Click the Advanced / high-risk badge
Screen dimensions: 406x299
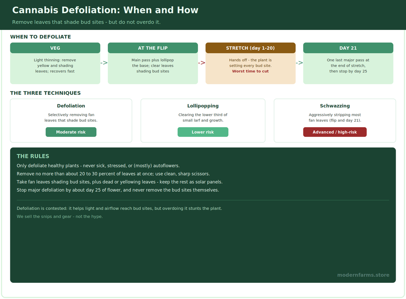(335, 132)
